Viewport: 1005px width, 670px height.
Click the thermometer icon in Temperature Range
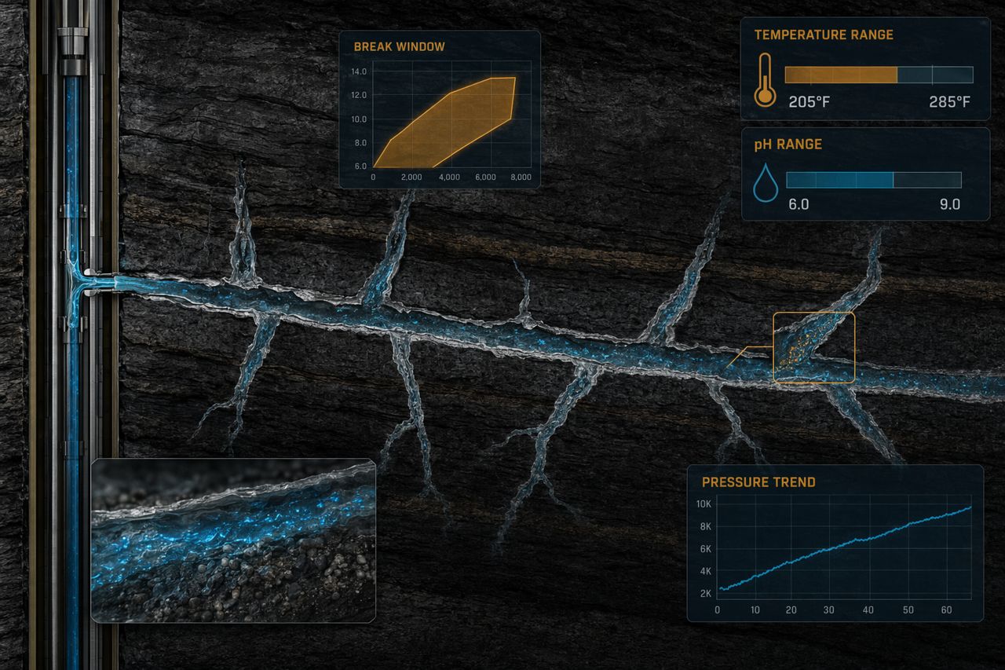(x=764, y=80)
